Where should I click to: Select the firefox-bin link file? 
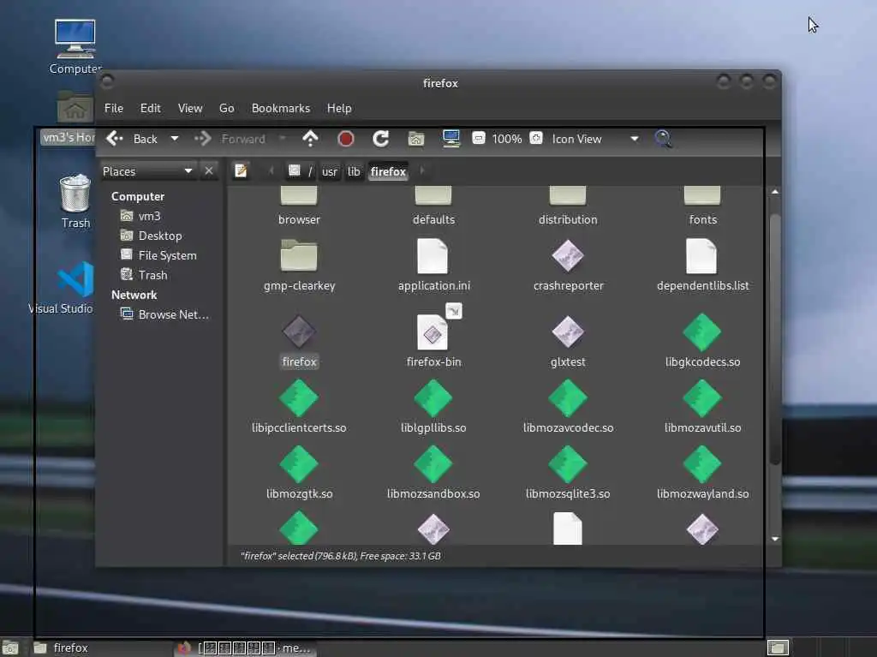tap(433, 336)
